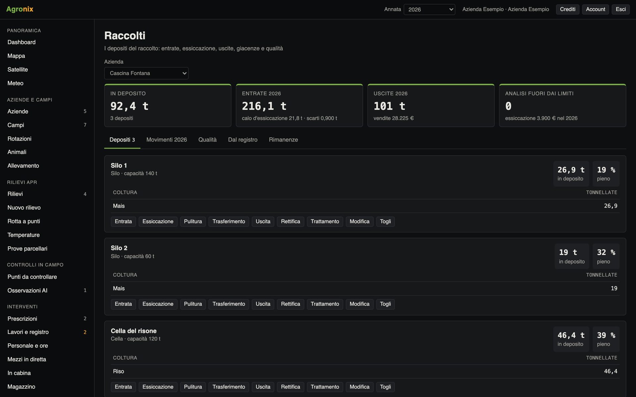Select the Depositi tab
Viewport: 636px width, 397px height.
pyautogui.click(x=122, y=140)
